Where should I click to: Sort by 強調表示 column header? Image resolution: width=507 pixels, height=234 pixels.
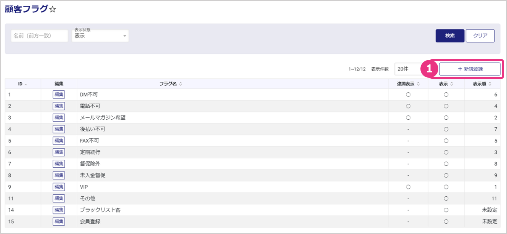408,84
